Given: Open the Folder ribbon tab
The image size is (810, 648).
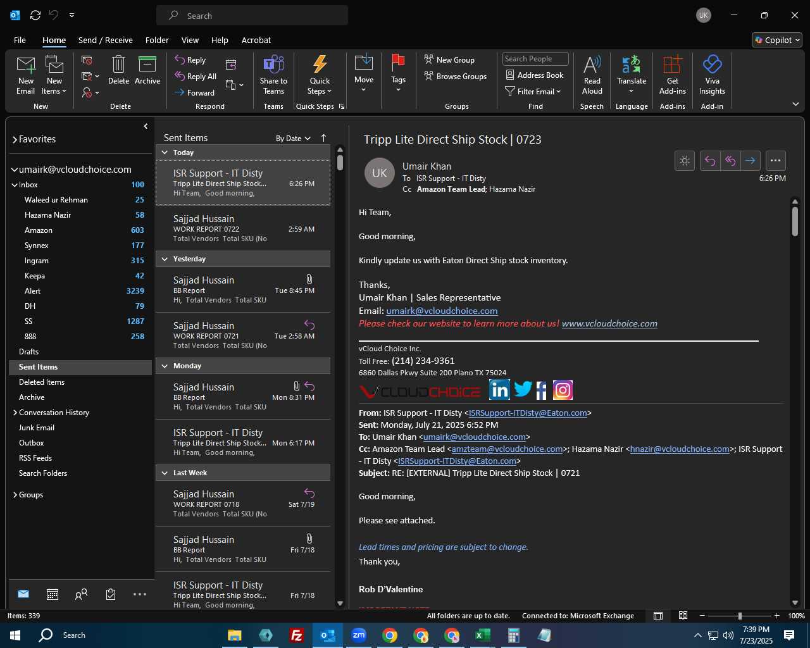Looking at the screenshot, I should coord(157,40).
